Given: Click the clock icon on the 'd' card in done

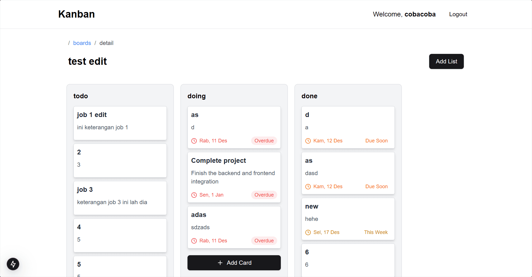Looking at the screenshot, I should click(x=308, y=141).
